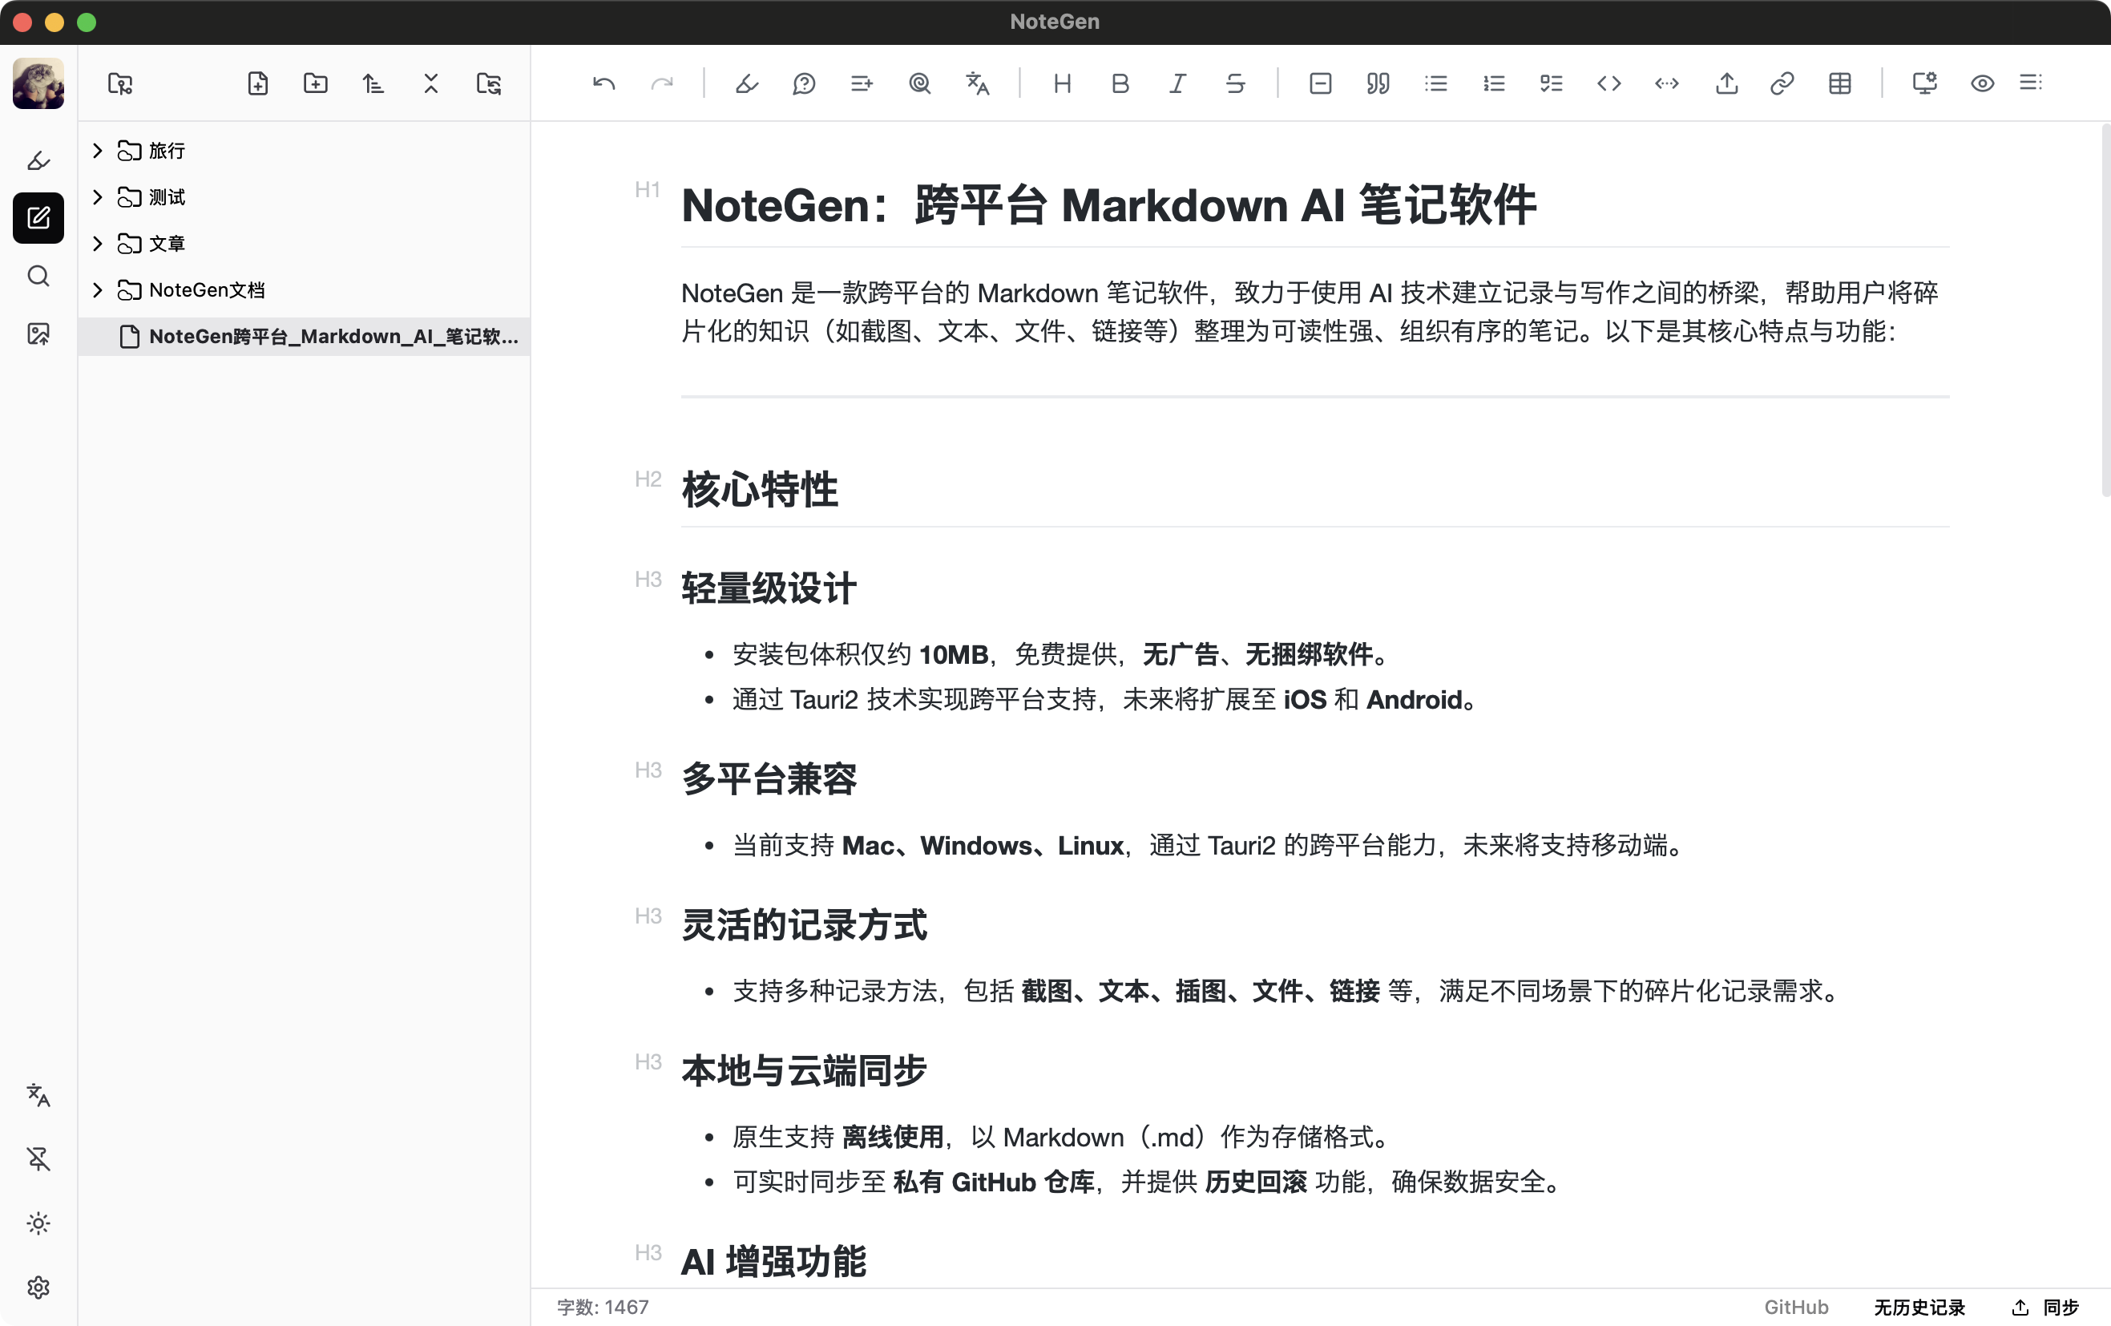Click the upload toolbar icon
The width and height of the screenshot is (2111, 1326).
[1726, 83]
